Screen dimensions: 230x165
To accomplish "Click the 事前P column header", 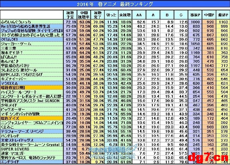I will [195, 15].
